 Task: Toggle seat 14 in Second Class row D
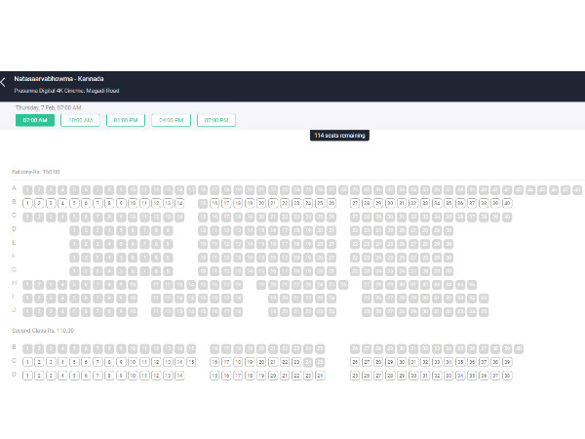click(x=179, y=375)
